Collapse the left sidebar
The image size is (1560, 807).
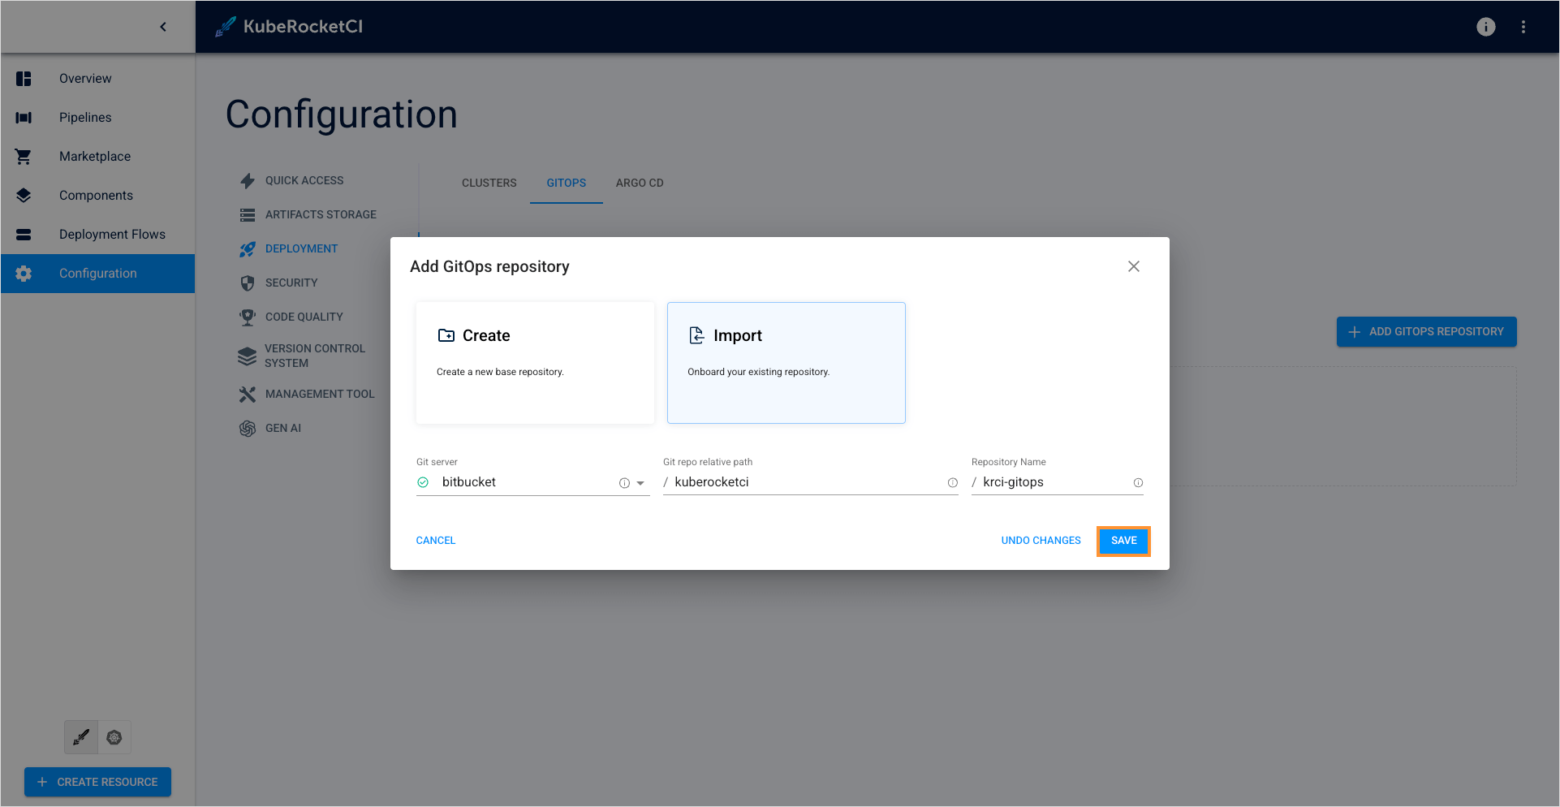click(162, 26)
